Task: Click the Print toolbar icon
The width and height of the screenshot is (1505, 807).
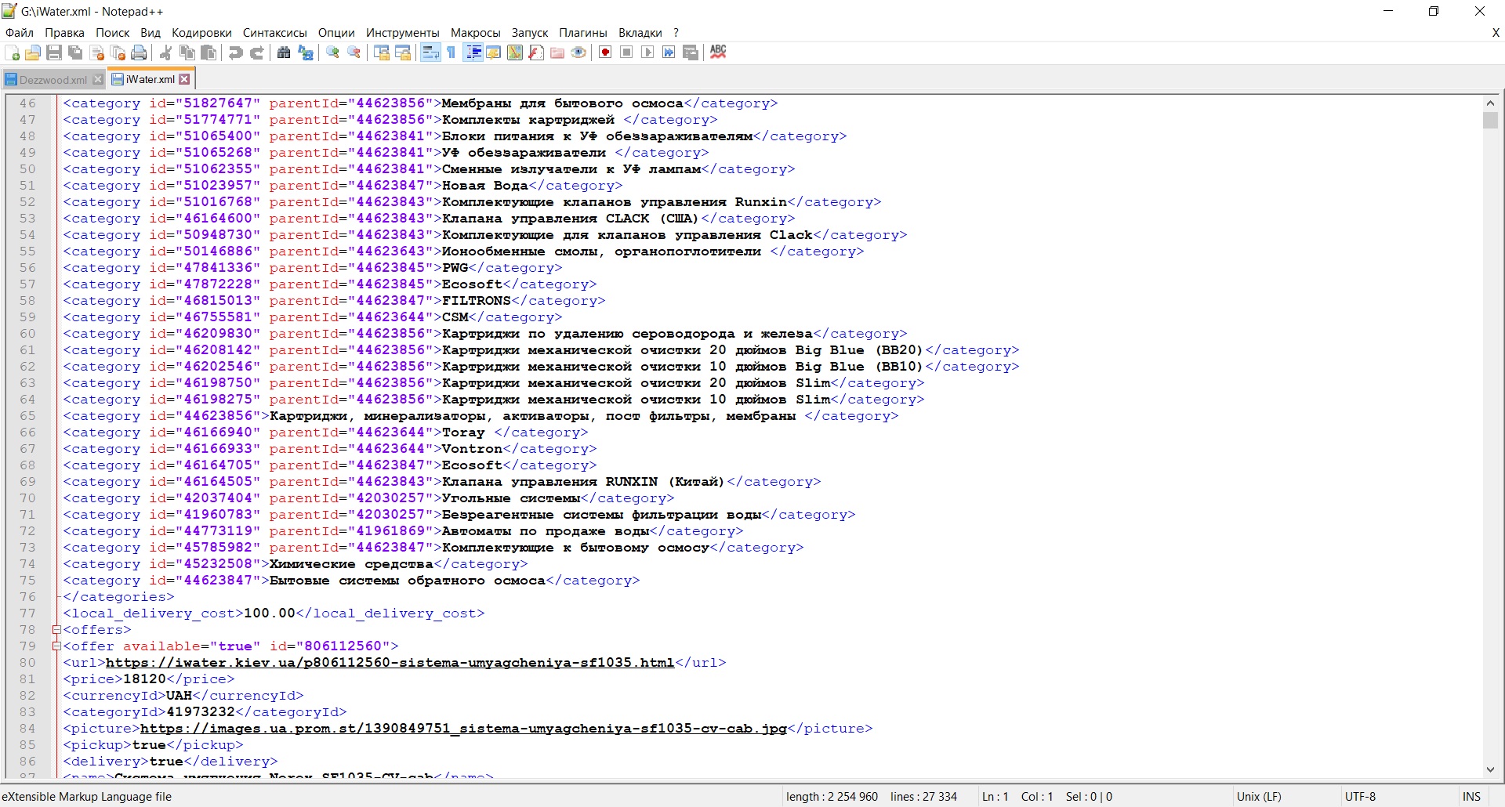Action: pos(139,52)
